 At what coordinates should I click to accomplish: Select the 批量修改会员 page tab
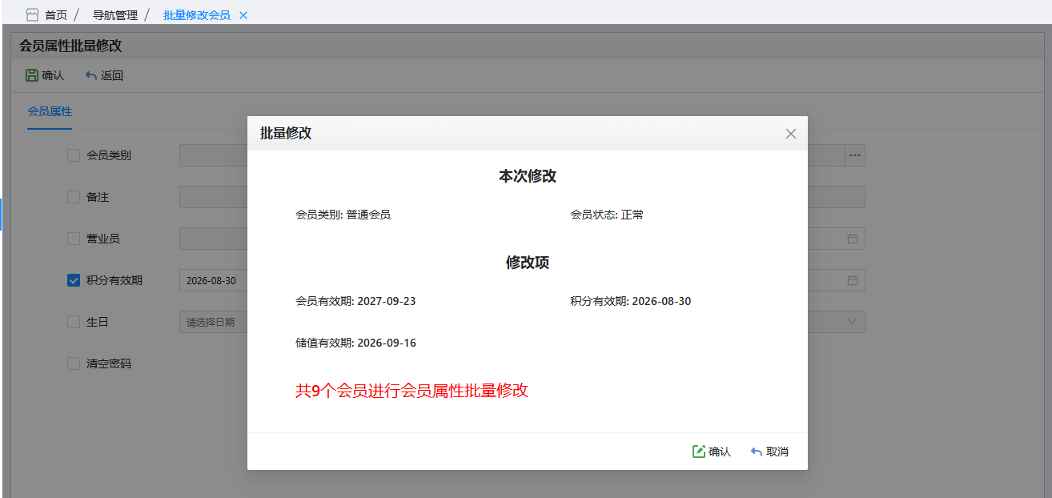pos(196,15)
